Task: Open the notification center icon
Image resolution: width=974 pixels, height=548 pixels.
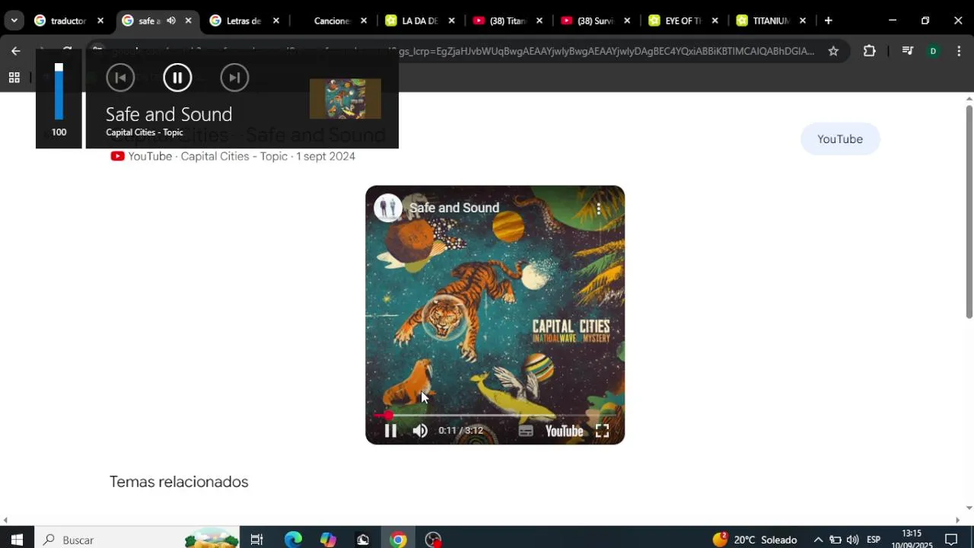Action: tap(951, 540)
